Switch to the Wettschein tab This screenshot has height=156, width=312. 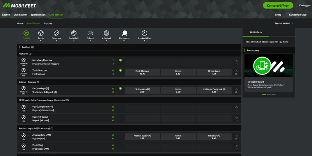pos(255,32)
